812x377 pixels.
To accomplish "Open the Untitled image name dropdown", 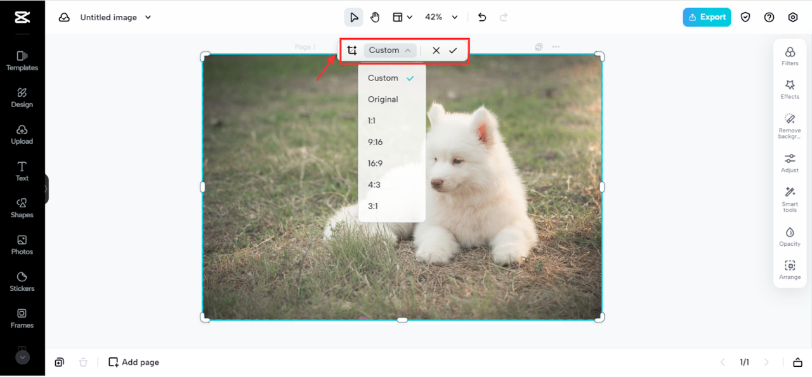I will (115, 17).
